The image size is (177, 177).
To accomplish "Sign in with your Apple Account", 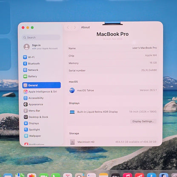I will pos(41,47).
